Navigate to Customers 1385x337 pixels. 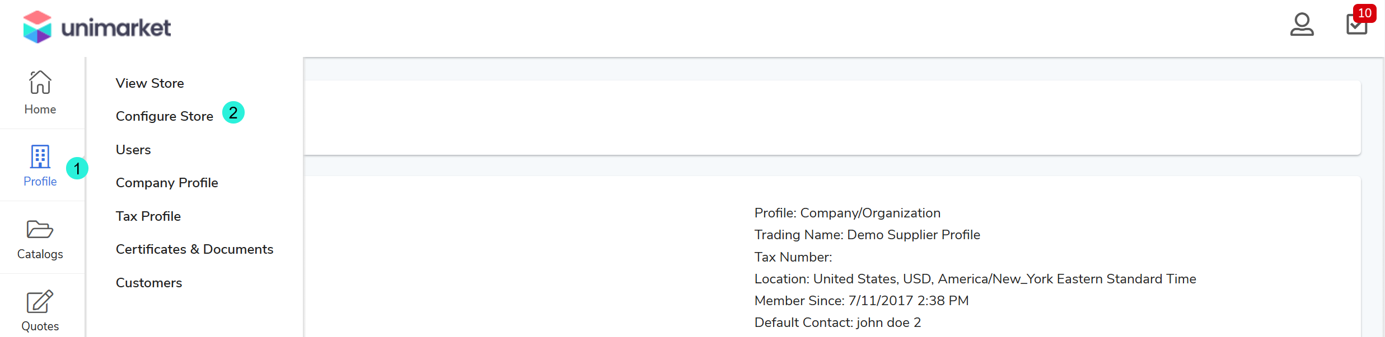pyautogui.click(x=149, y=283)
